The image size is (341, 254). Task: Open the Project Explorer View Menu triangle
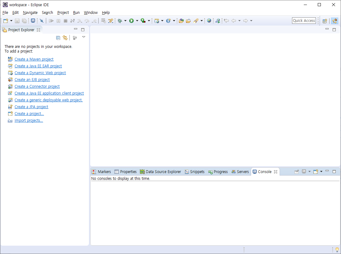tap(84, 37)
